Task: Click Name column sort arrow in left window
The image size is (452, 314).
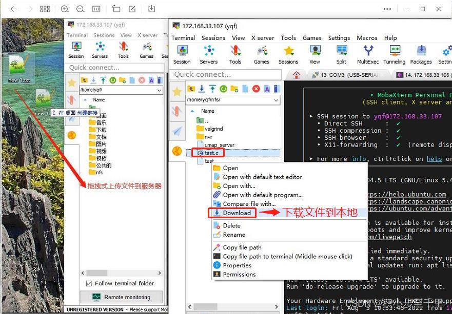Action: pos(85,100)
